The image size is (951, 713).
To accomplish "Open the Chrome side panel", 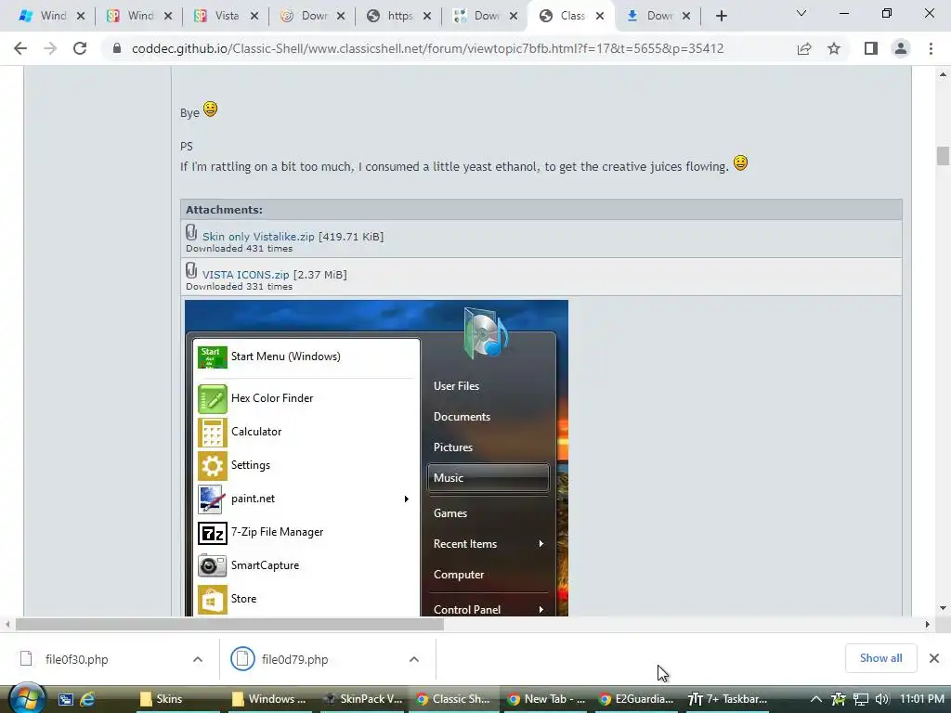I will 871,48.
